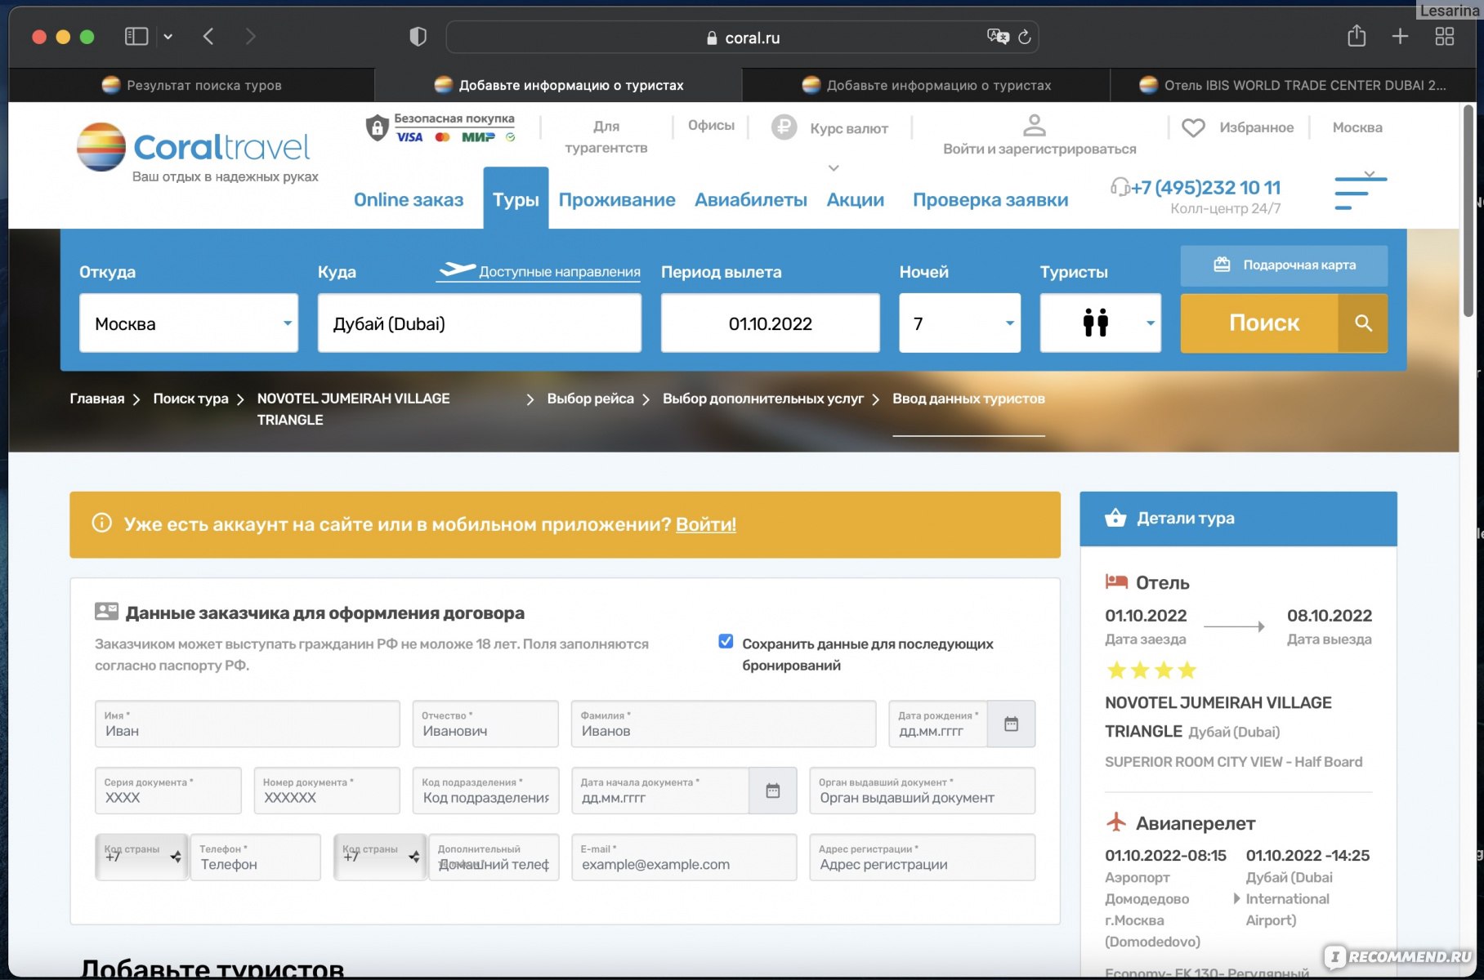Toggle 'Сохранить данные для последующих бронирований' checkbox

tap(726, 641)
